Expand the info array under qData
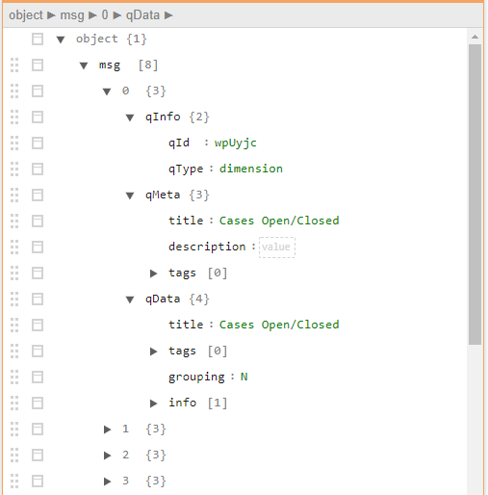Screen dimensions: 488x495 pos(153,404)
